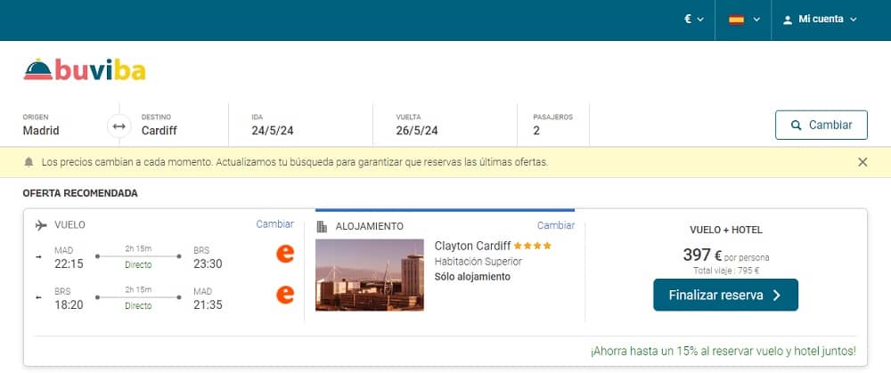Click the four-star hotel rating
Screen dimensions: 891x373
click(x=533, y=246)
